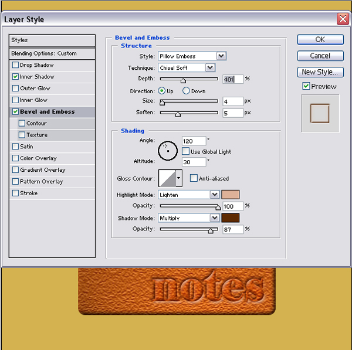Click the Highlight Opacity slider handle

(218, 208)
